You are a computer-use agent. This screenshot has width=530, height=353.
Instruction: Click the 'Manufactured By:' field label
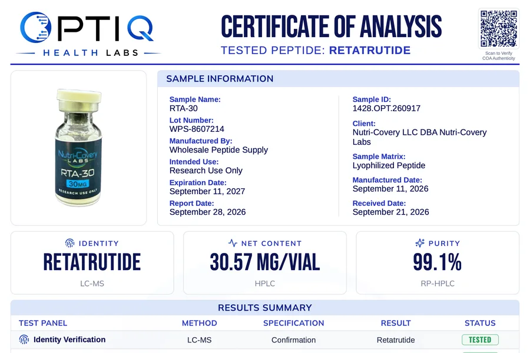(x=201, y=141)
